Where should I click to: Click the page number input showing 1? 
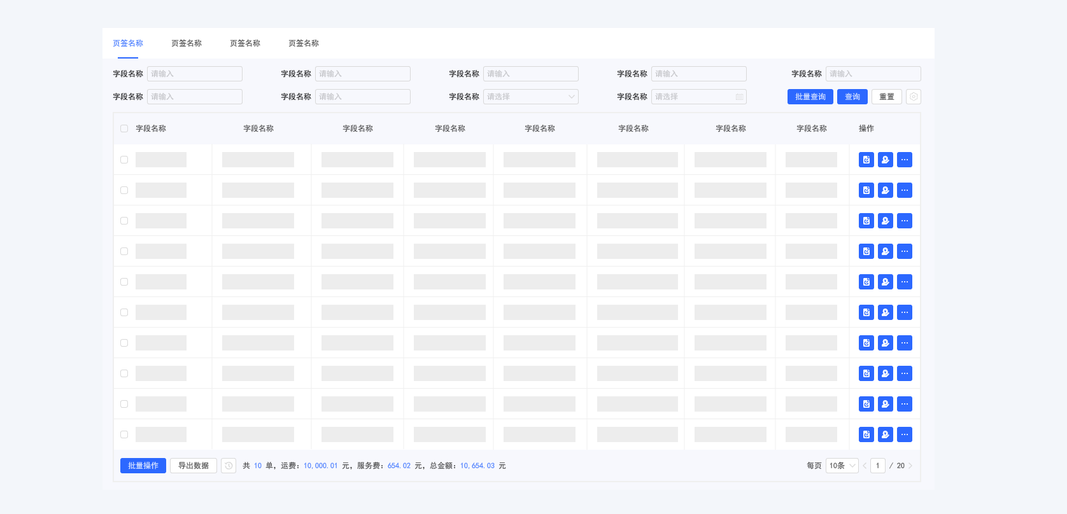point(877,466)
